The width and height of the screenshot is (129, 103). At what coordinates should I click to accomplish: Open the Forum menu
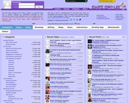[x=67, y=9]
